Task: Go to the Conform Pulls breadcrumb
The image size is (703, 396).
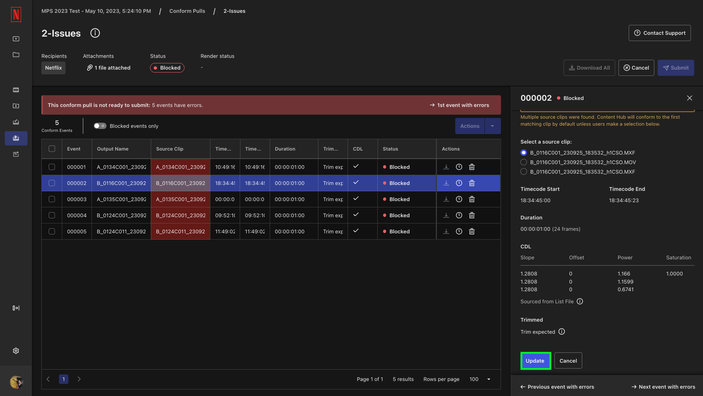Action: pos(187,11)
